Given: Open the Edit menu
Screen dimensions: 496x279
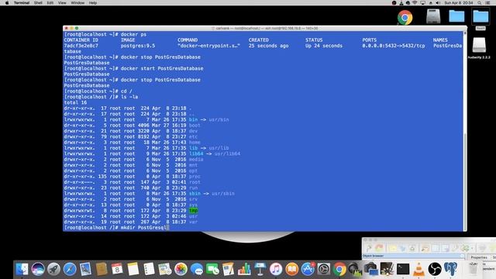Looking at the screenshot, I should point(50,2).
